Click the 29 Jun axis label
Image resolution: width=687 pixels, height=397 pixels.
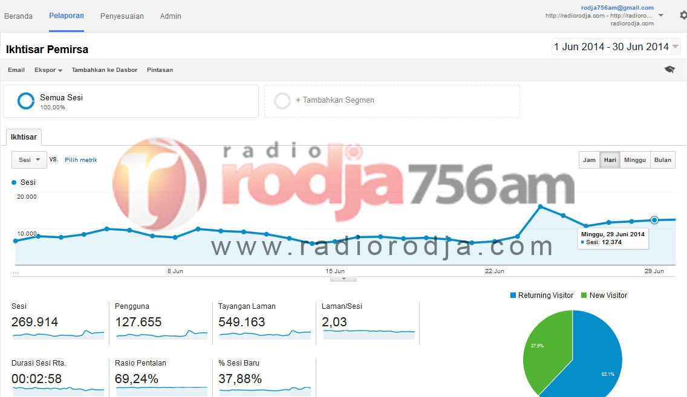(654, 271)
